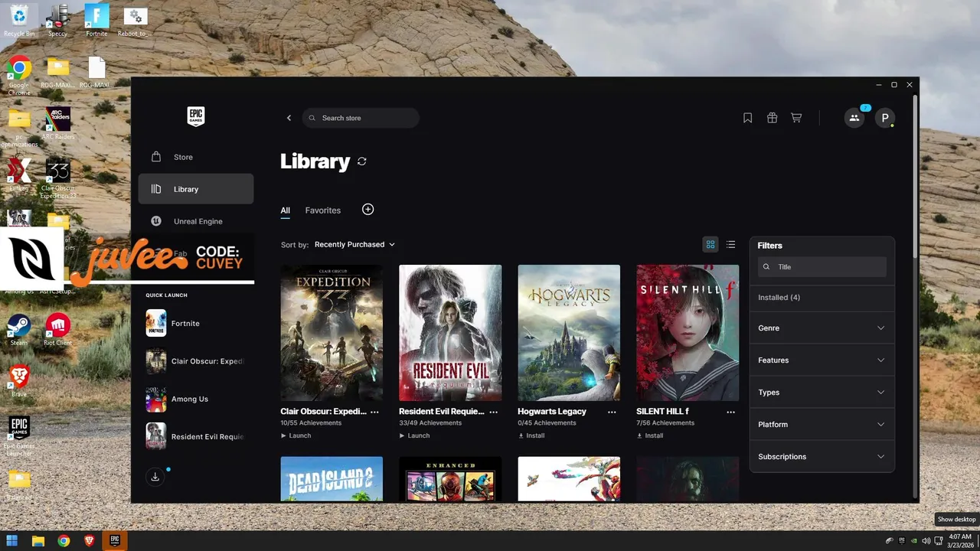Open Recycle Bin on desktop
The height and width of the screenshot is (551, 980).
pyautogui.click(x=19, y=20)
